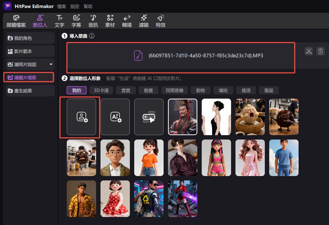Screen dimensions: 329x225
Task: Select the flying angry boba ball in kitchen avatar
Action: coord(81,158)
